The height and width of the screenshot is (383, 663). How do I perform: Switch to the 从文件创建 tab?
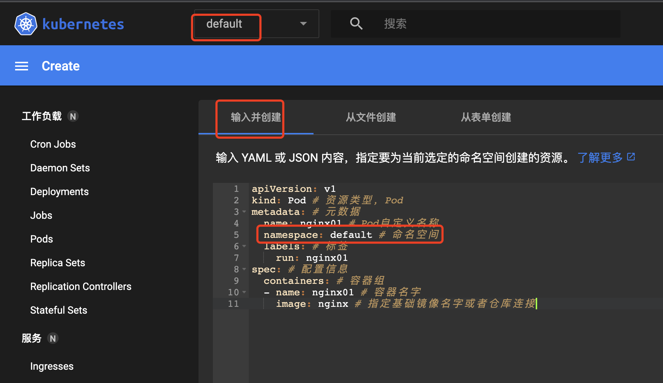pos(371,117)
